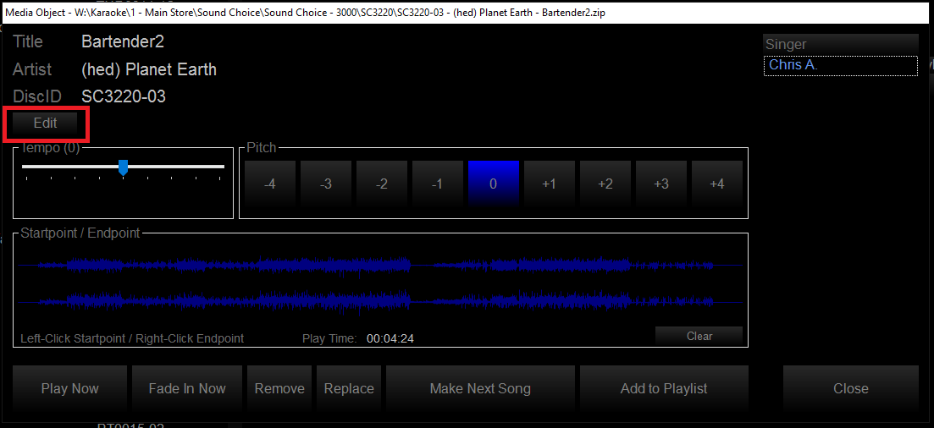Select pitch -2 button
Viewport: 934px width, 428px height.
(381, 184)
